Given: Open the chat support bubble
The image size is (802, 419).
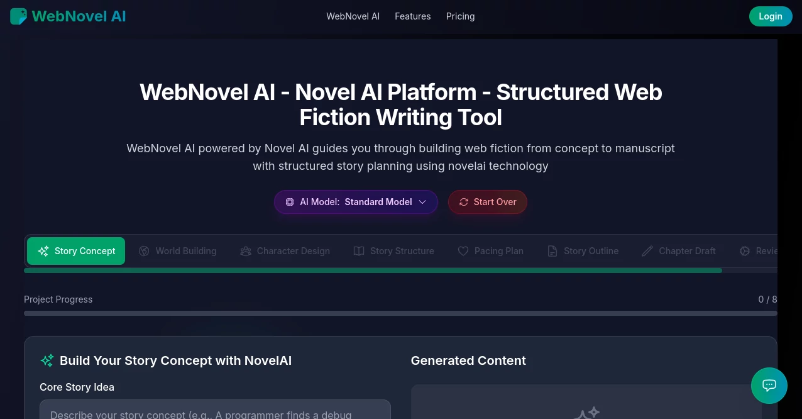Looking at the screenshot, I should tap(769, 386).
